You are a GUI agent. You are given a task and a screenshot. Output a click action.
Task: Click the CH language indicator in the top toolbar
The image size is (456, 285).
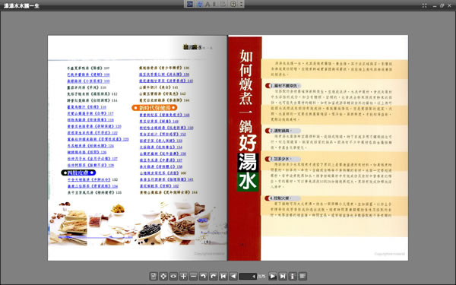[x=189, y=4]
